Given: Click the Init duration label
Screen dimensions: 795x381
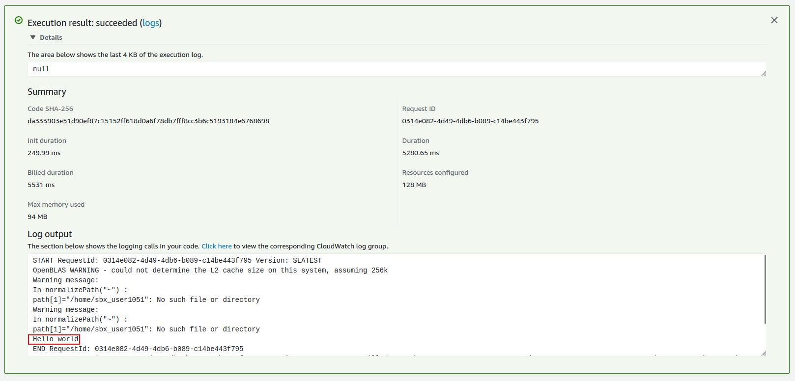Looking at the screenshot, I should [x=47, y=141].
